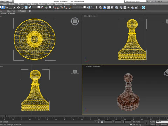Click Auto Key button
This screenshot has width=168, height=126.
pyautogui.click(x=153, y=122)
